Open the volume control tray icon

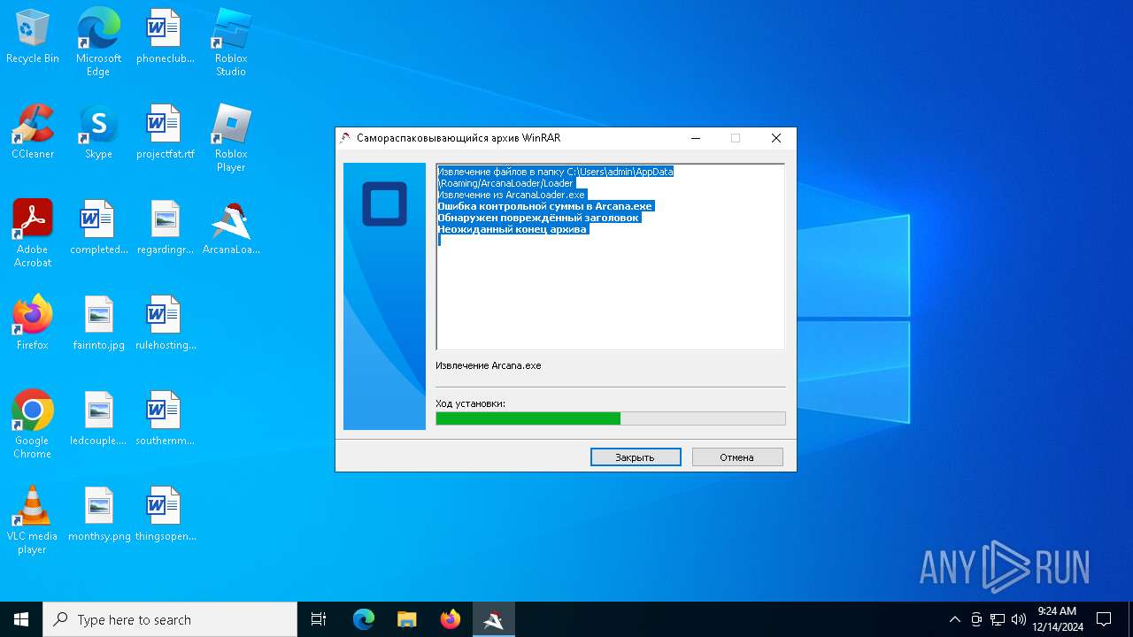1019,619
